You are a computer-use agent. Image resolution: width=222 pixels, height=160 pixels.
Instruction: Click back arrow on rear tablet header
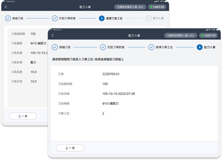6,7
